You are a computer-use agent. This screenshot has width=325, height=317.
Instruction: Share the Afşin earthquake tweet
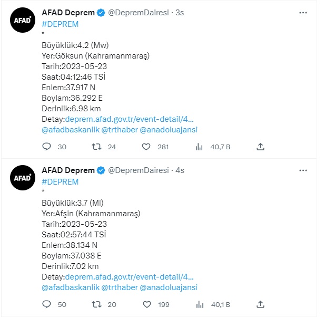click(260, 304)
